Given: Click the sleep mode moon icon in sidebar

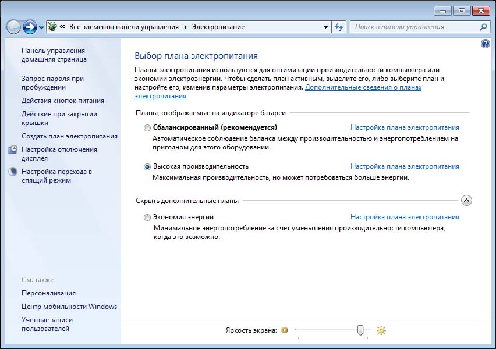Looking at the screenshot, I should click(x=13, y=172).
